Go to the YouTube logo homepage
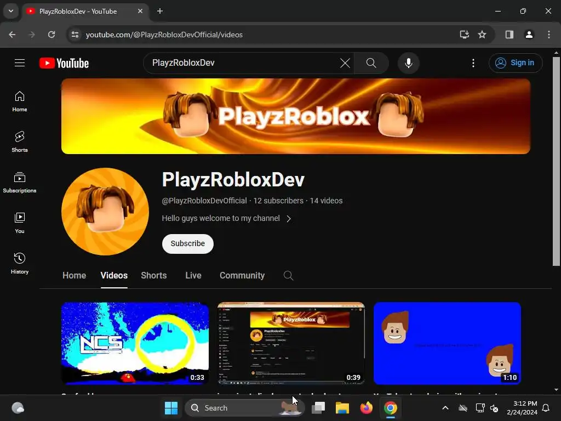This screenshot has height=421, width=561. click(64, 63)
